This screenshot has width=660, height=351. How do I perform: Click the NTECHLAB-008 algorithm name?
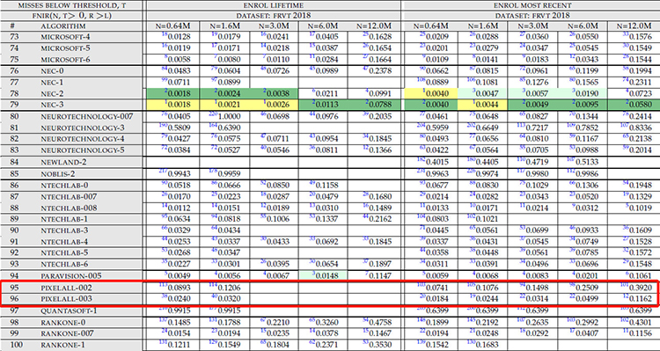(x=69, y=208)
